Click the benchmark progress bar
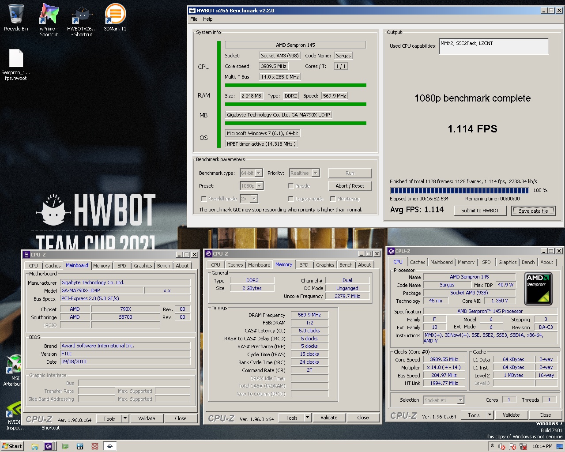The height and width of the screenshot is (452, 565). pos(459,191)
